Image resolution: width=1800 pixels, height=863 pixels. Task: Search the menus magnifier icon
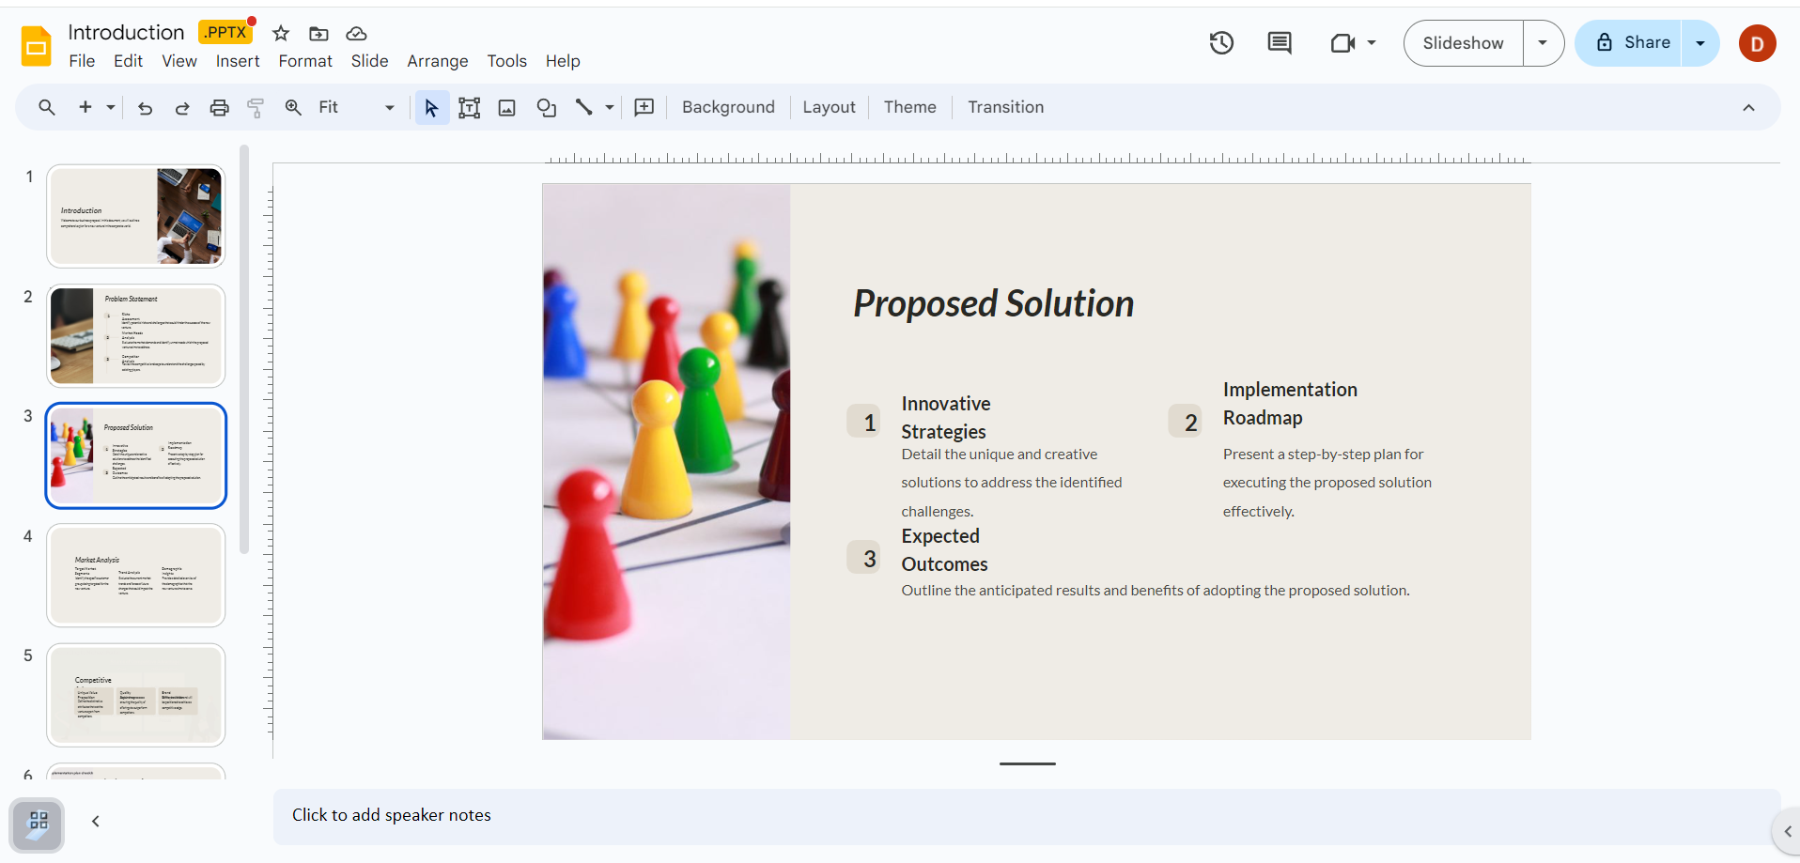pos(47,107)
